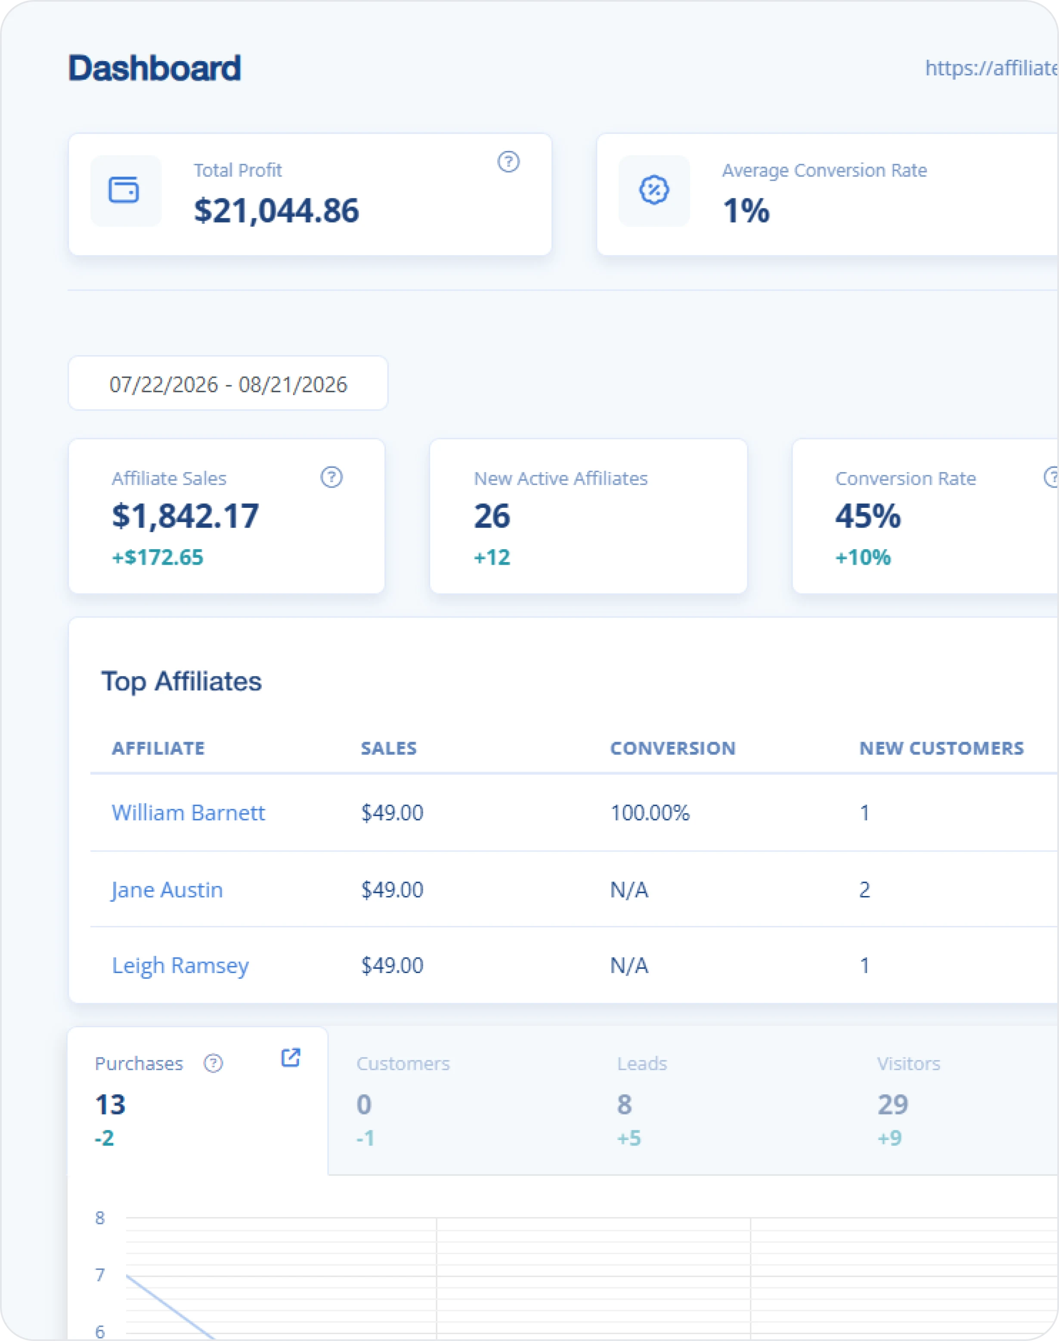This screenshot has width=1059, height=1341.
Task: Click the wallet icon in Total Profit card
Action: click(x=124, y=190)
